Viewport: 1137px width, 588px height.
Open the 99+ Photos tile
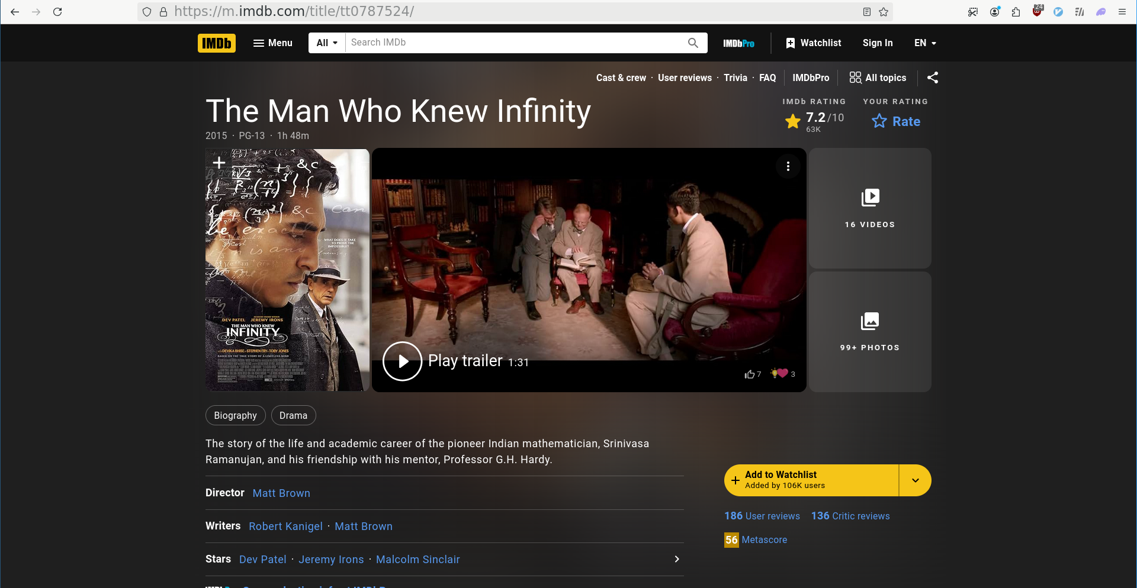[x=870, y=332]
